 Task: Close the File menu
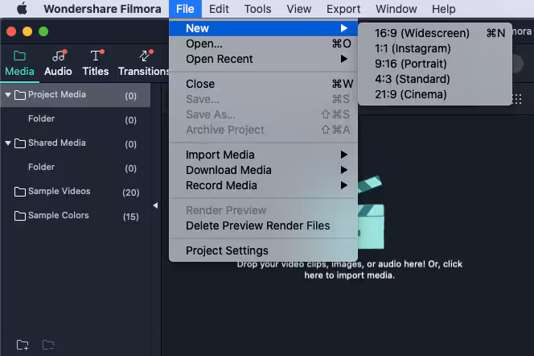pyautogui.click(x=185, y=9)
